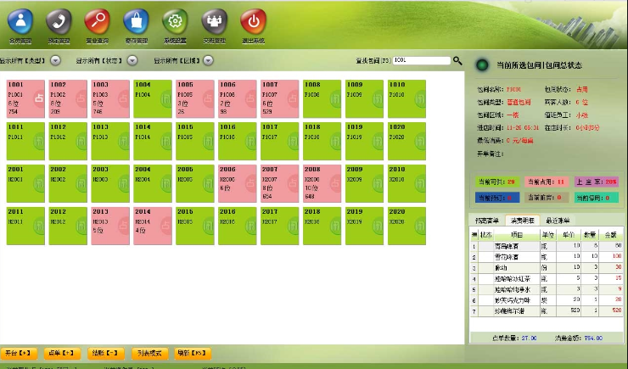Click the occupied badge on room 1002
628x369 pixels.
tap(81, 98)
